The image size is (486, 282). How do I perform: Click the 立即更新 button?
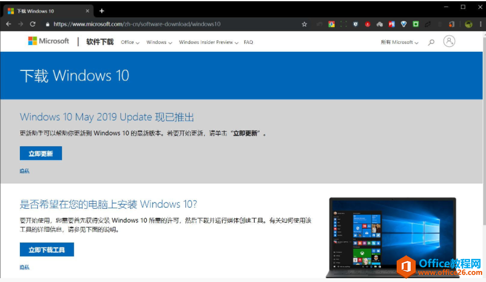tap(41, 153)
